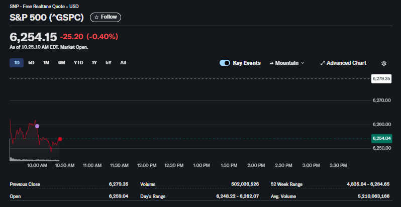Click the 10:00 AM axis label
Screen dimensions: 401x207
[x=37, y=165]
